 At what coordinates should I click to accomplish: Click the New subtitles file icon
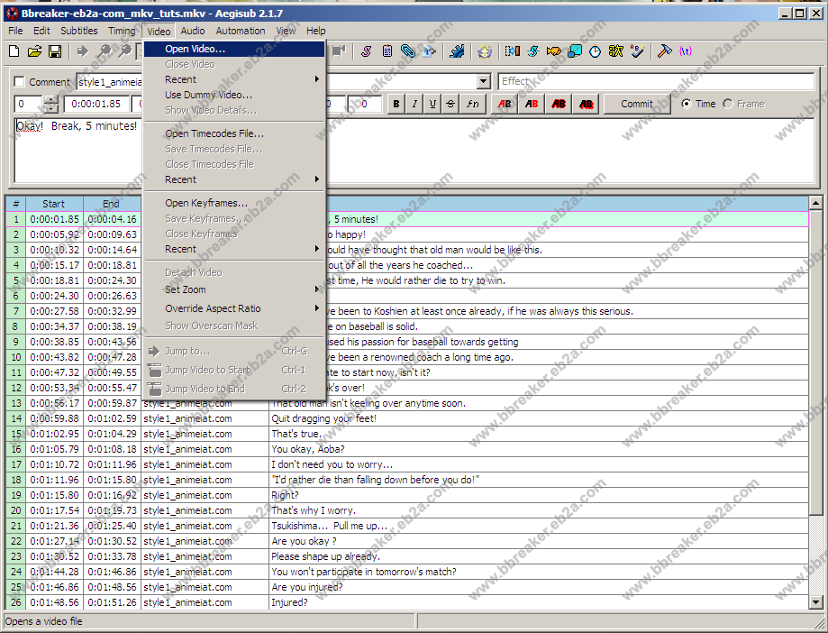[x=14, y=52]
